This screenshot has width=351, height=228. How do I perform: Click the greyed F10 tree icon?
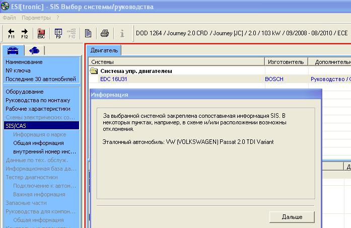tap(72, 34)
